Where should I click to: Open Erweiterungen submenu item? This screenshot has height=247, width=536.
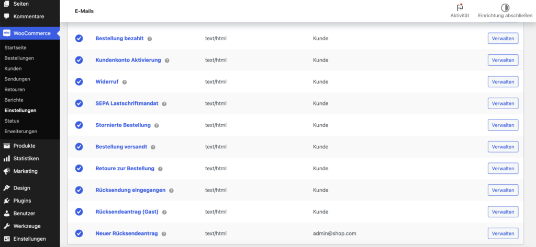(x=21, y=132)
